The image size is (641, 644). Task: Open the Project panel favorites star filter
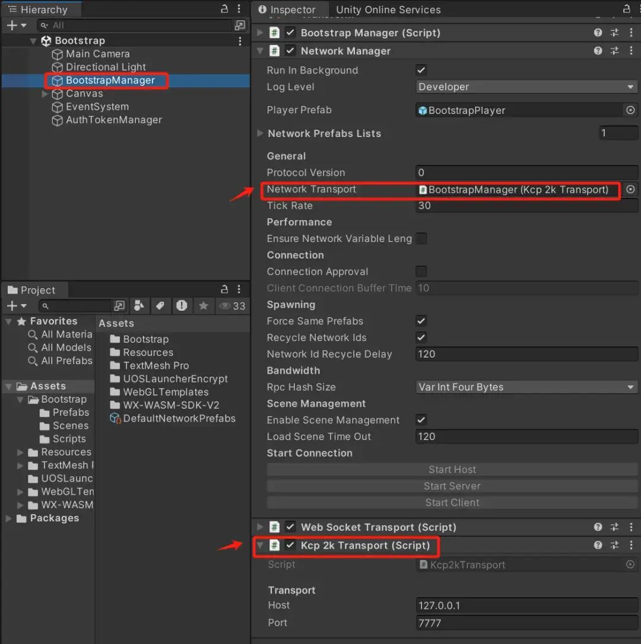(x=204, y=306)
